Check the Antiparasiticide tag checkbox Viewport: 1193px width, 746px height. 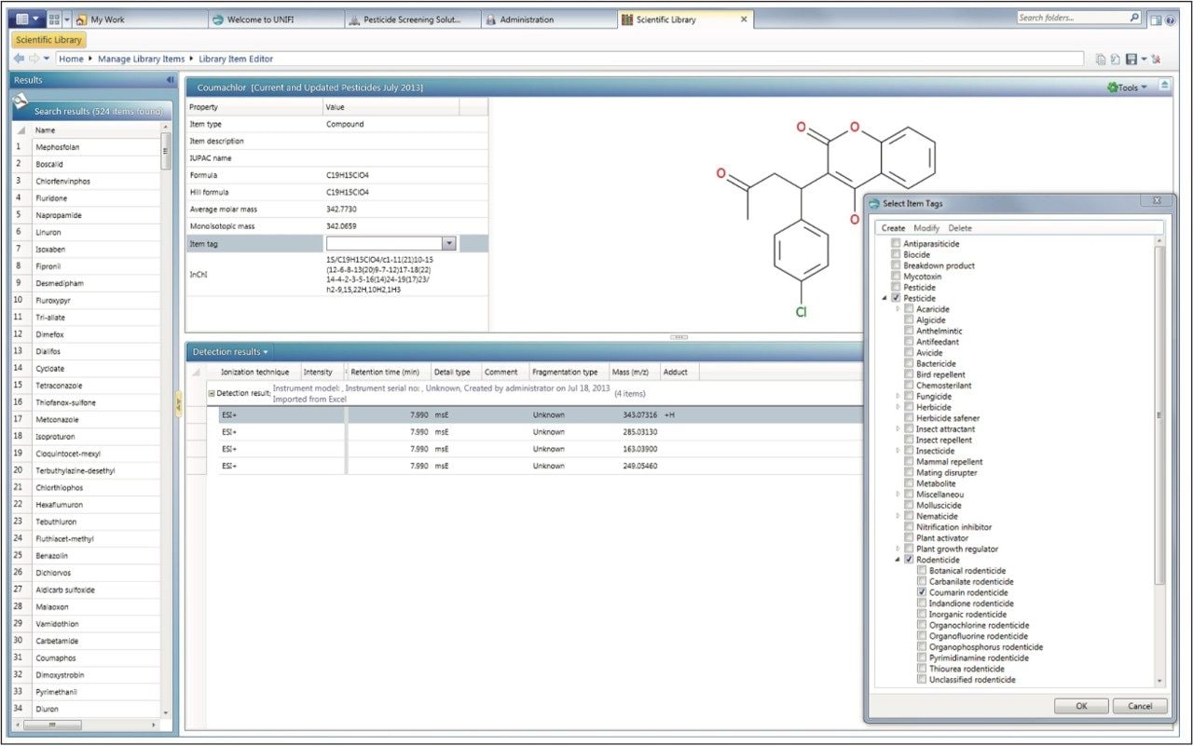tap(896, 244)
